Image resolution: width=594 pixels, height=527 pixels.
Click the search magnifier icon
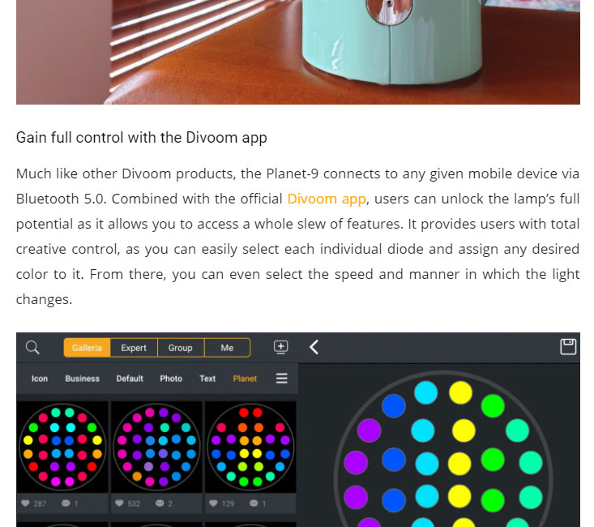(32, 348)
